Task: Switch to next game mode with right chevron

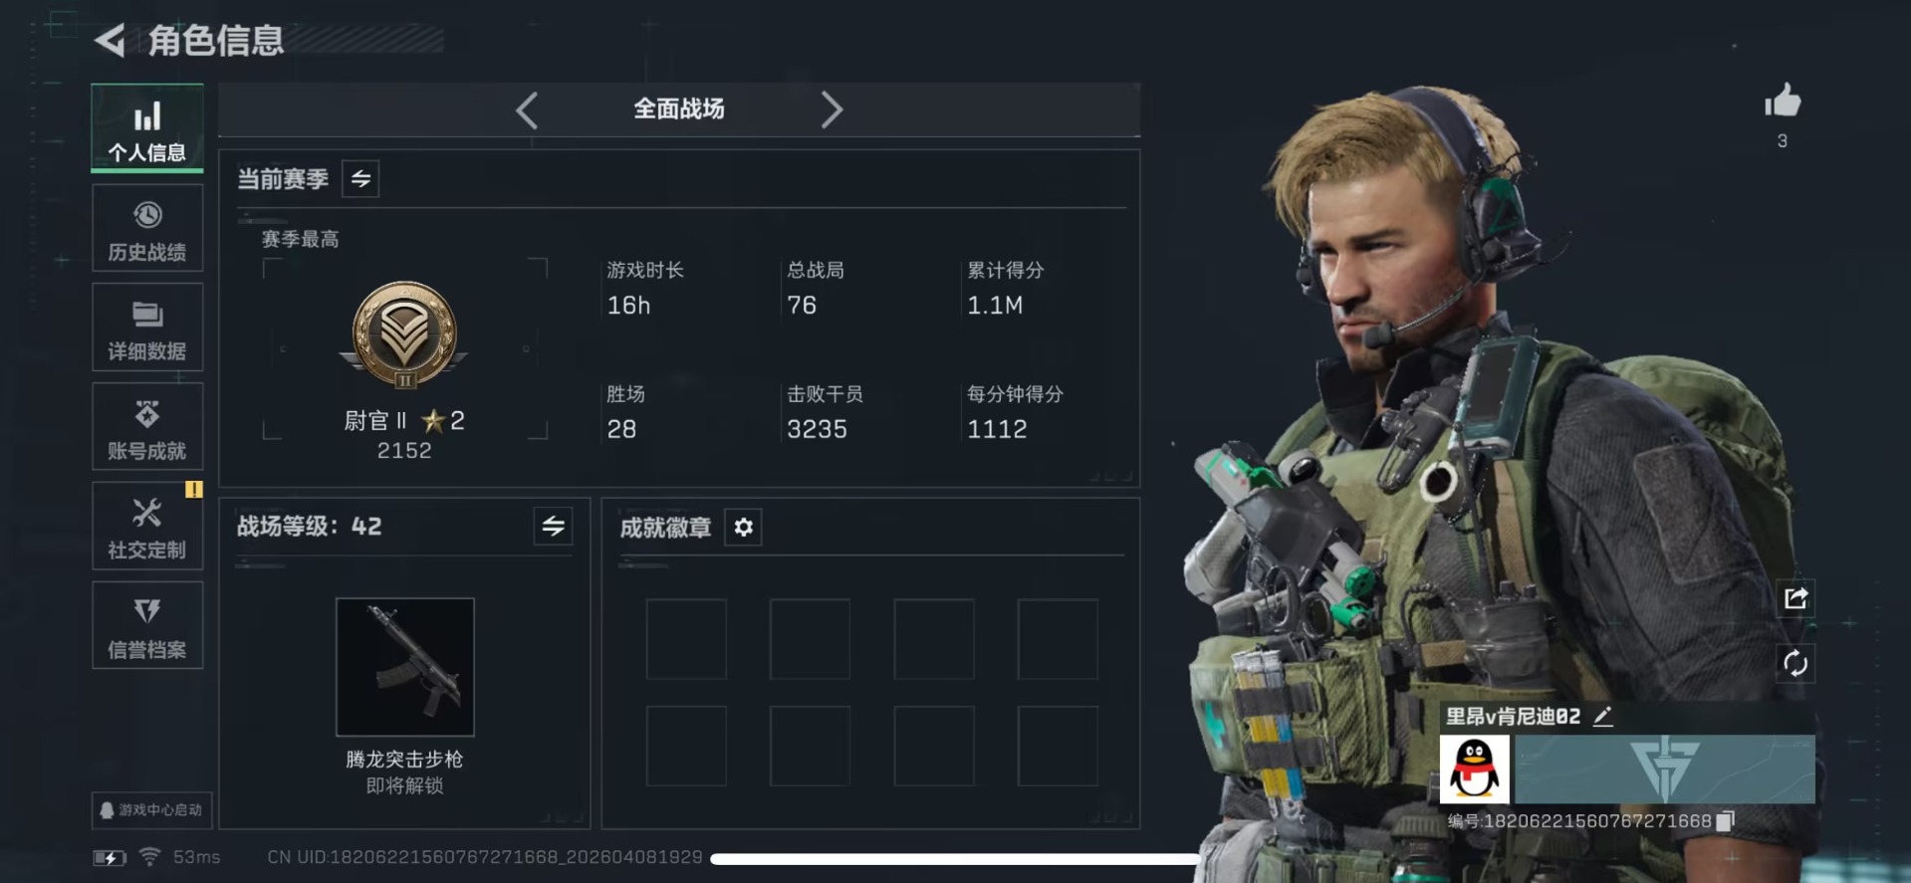Action: coord(832,110)
